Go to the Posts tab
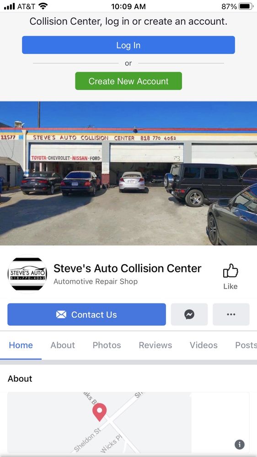This screenshot has height=457, width=257. pos(246,345)
